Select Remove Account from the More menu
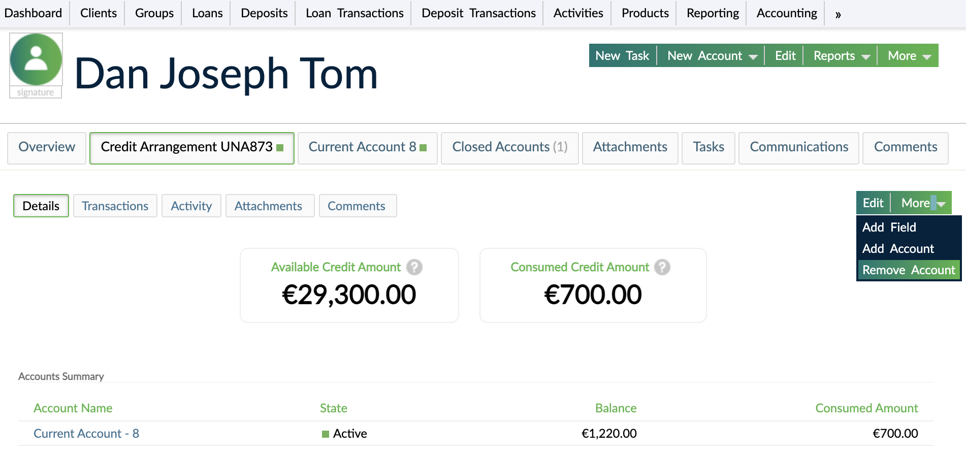 coord(909,270)
